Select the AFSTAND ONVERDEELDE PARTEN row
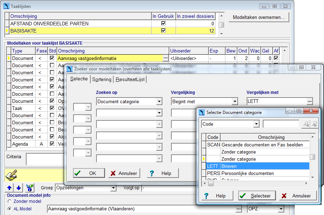 [x=112, y=24]
